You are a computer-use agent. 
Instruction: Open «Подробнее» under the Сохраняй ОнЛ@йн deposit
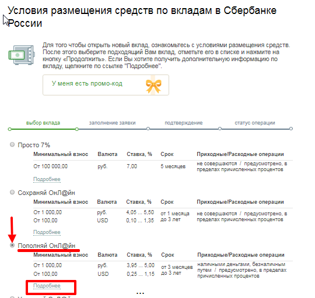pos(47,232)
